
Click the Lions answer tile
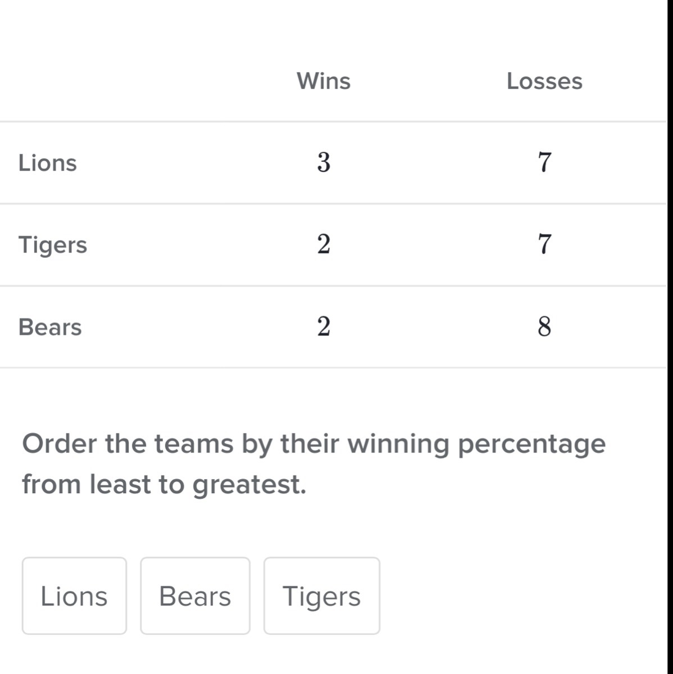click(74, 596)
